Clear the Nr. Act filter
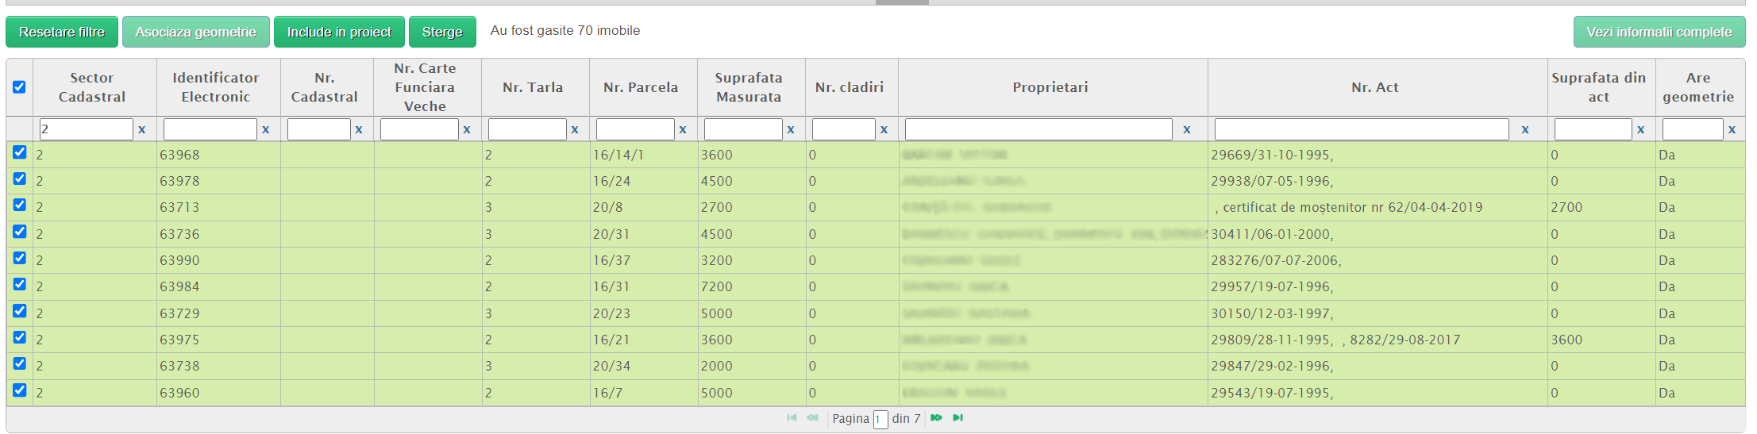1757x434 pixels. (x=1525, y=129)
